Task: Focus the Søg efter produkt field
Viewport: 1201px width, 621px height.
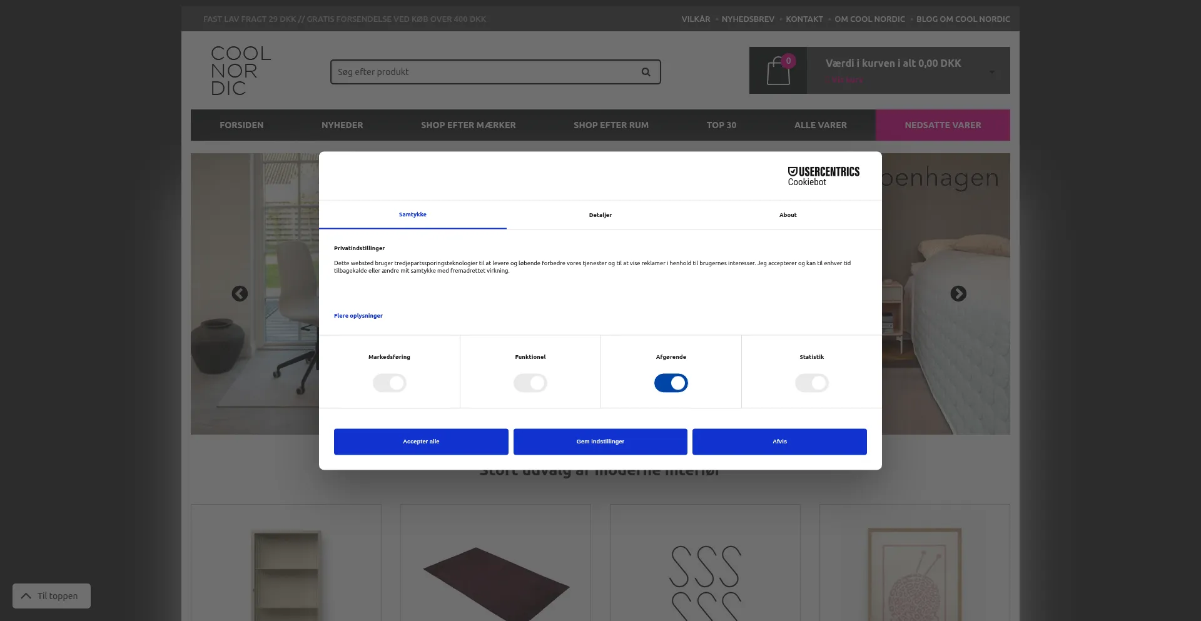Action: pyautogui.click(x=485, y=72)
